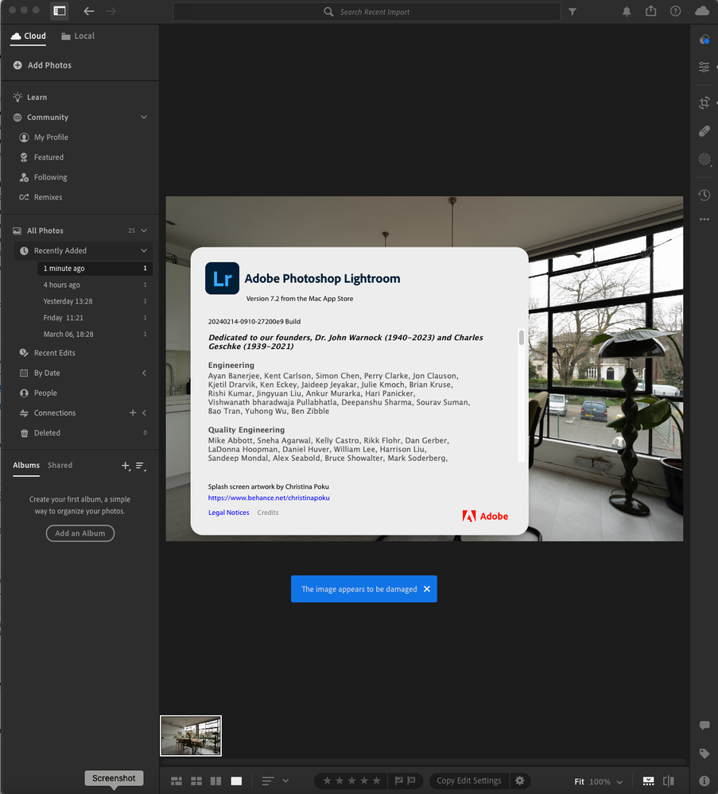
Task: Open the keywords tag panel icon
Action: tap(704, 753)
